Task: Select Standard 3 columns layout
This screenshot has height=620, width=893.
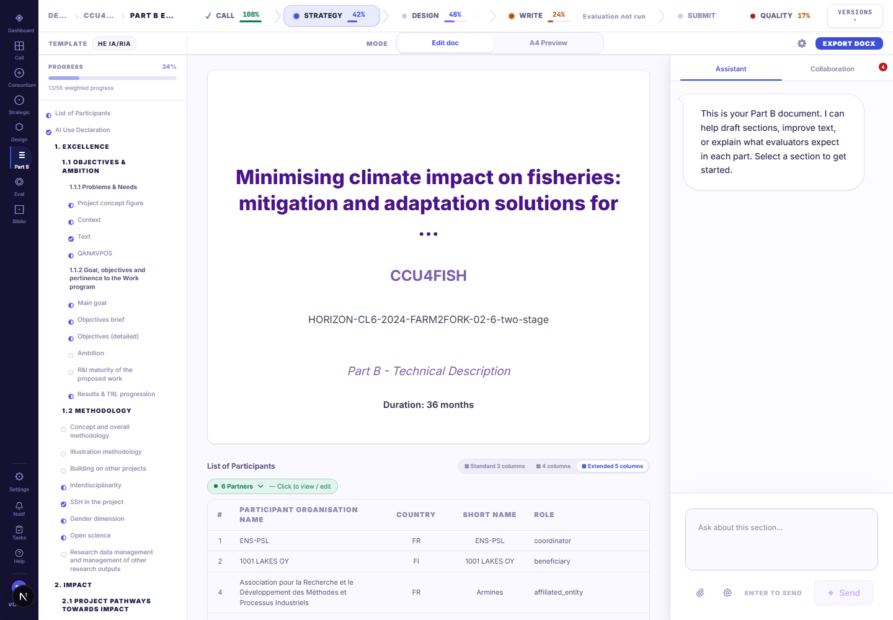Action: (x=495, y=466)
